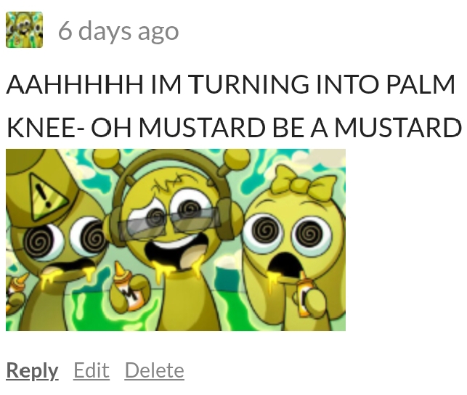Click the warning triangle sign in the image
The height and width of the screenshot is (395, 467).
pyautogui.click(x=48, y=197)
